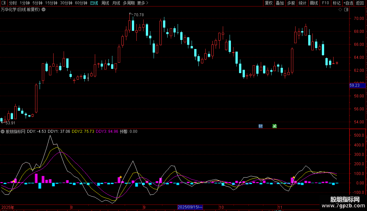Click the green 减 marker icon

[274, 126]
